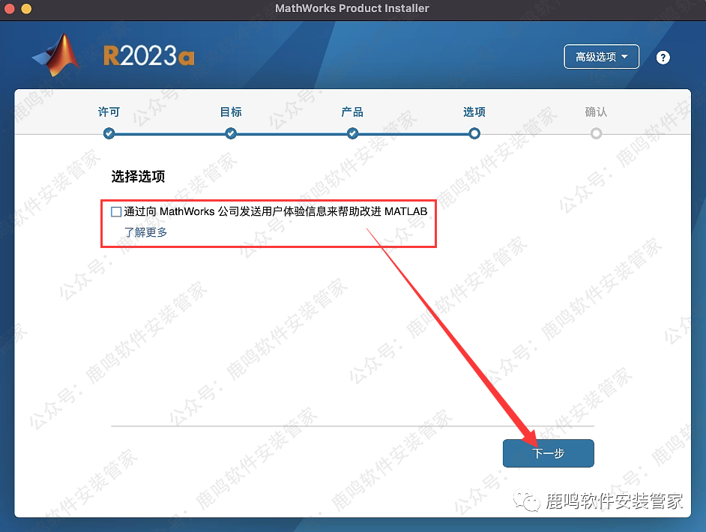Select the 确认 step label

click(596, 112)
